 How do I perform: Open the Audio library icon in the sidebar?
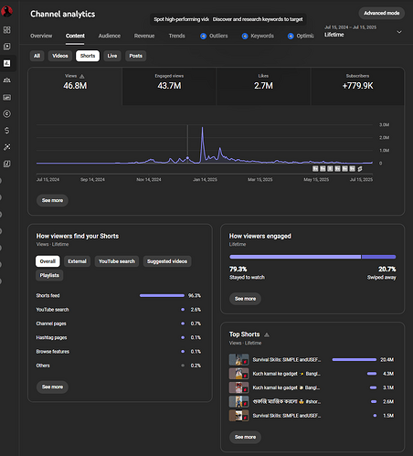point(6,164)
